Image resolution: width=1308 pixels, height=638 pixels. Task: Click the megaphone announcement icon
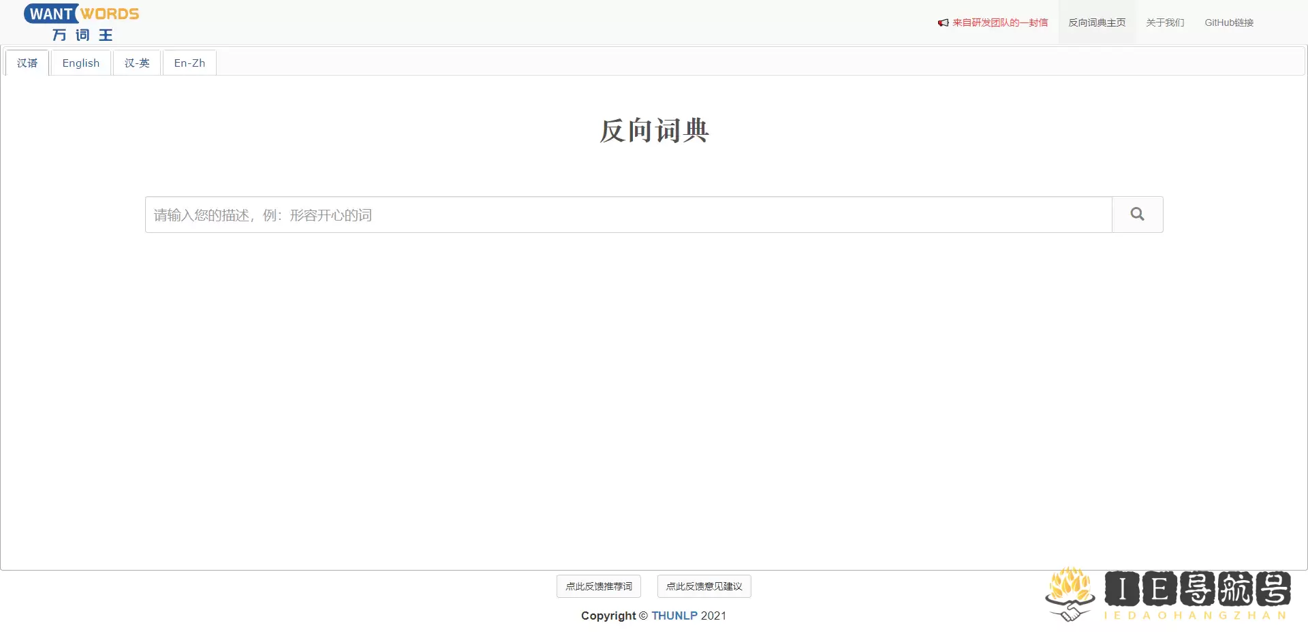coord(942,22)
